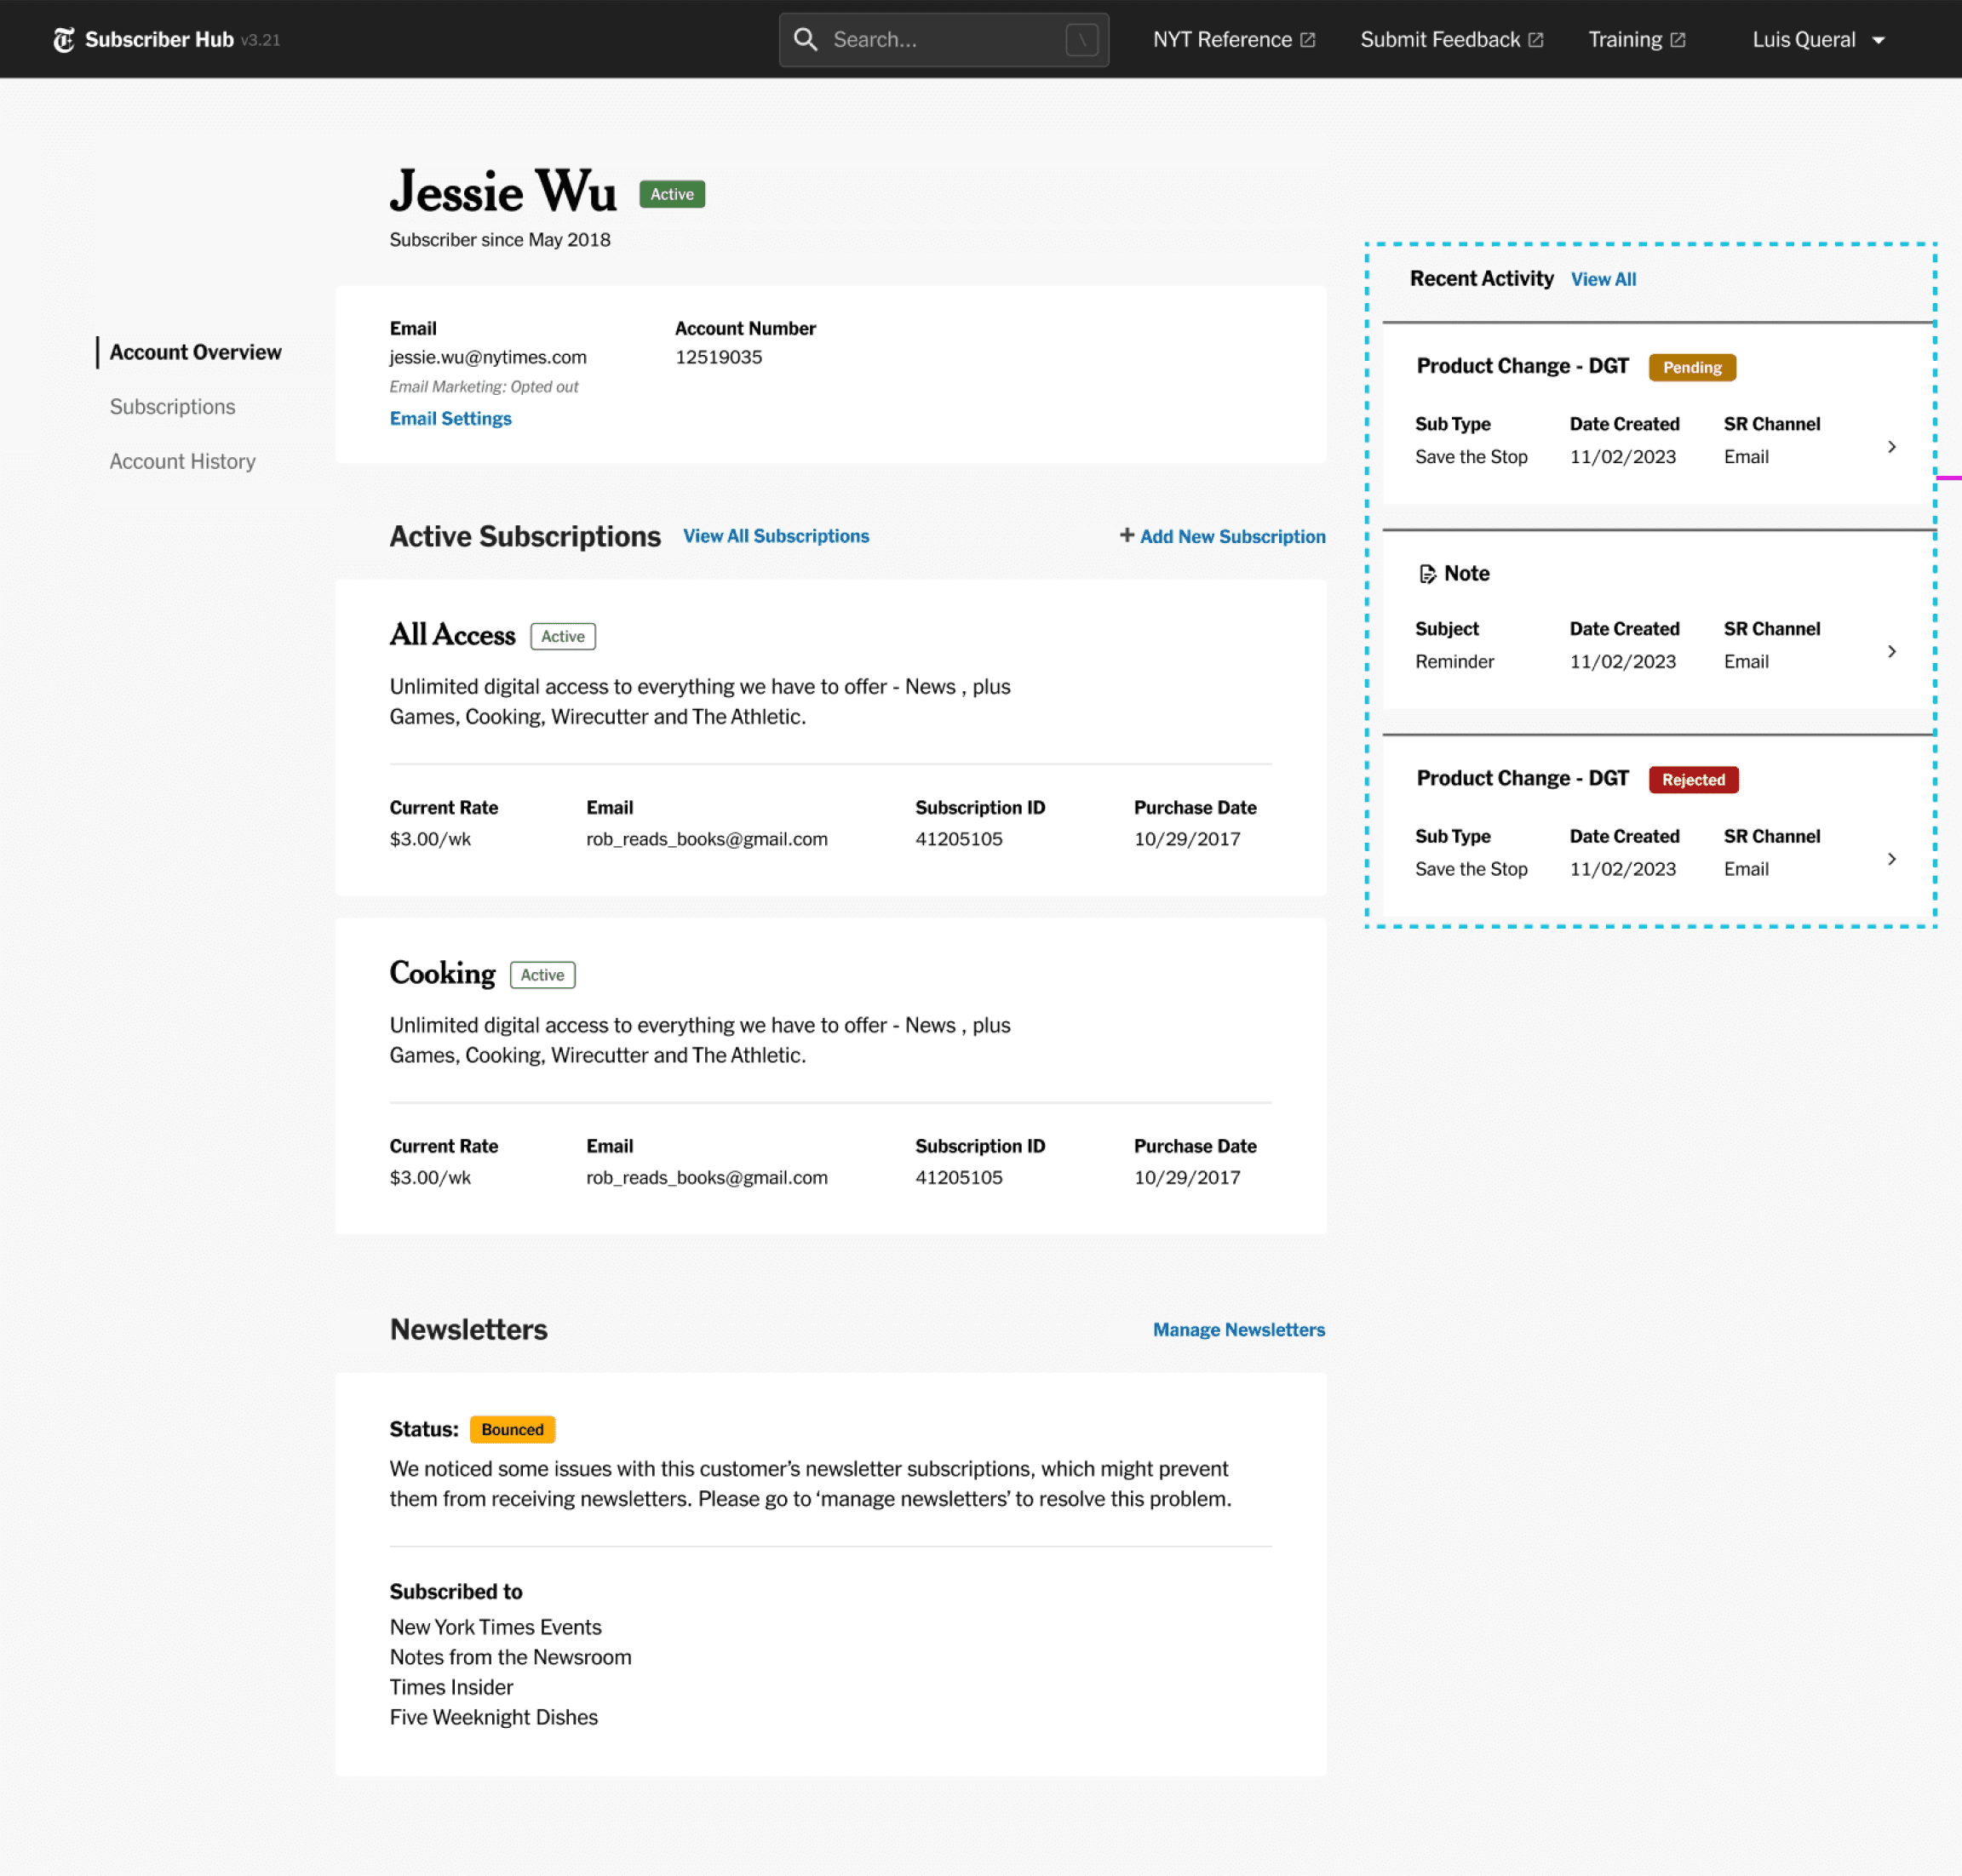Expand the Note Reminder activity chevron

click(1891, 652)
